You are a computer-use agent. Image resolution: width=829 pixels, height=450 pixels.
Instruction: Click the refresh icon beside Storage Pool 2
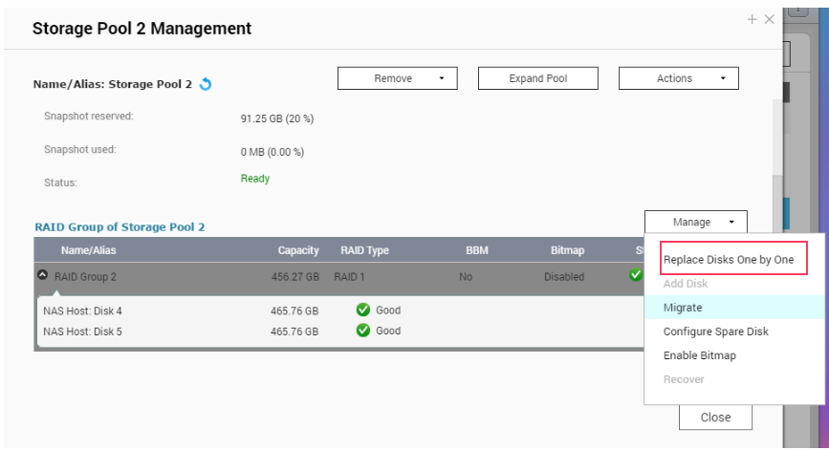coord(206,85)
